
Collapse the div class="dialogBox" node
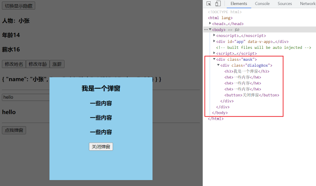pyautogui.click(x=218, y=65)
